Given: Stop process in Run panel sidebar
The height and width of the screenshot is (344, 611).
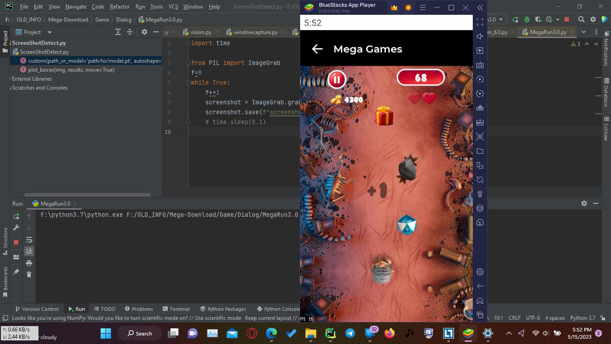Looking at the screenshot, I should [16, 242].
